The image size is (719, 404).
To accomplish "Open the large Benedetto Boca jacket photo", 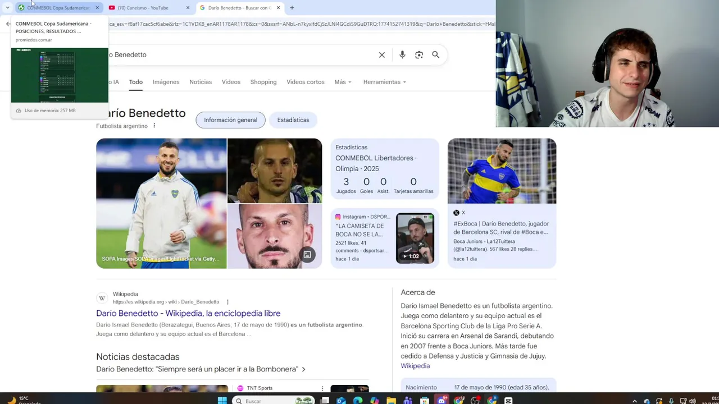I will (x=161, y=203).
